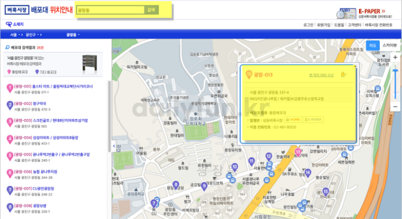
Task: Click address text 서울 광진구 광장동 571-1
Action: coord(32,92)
